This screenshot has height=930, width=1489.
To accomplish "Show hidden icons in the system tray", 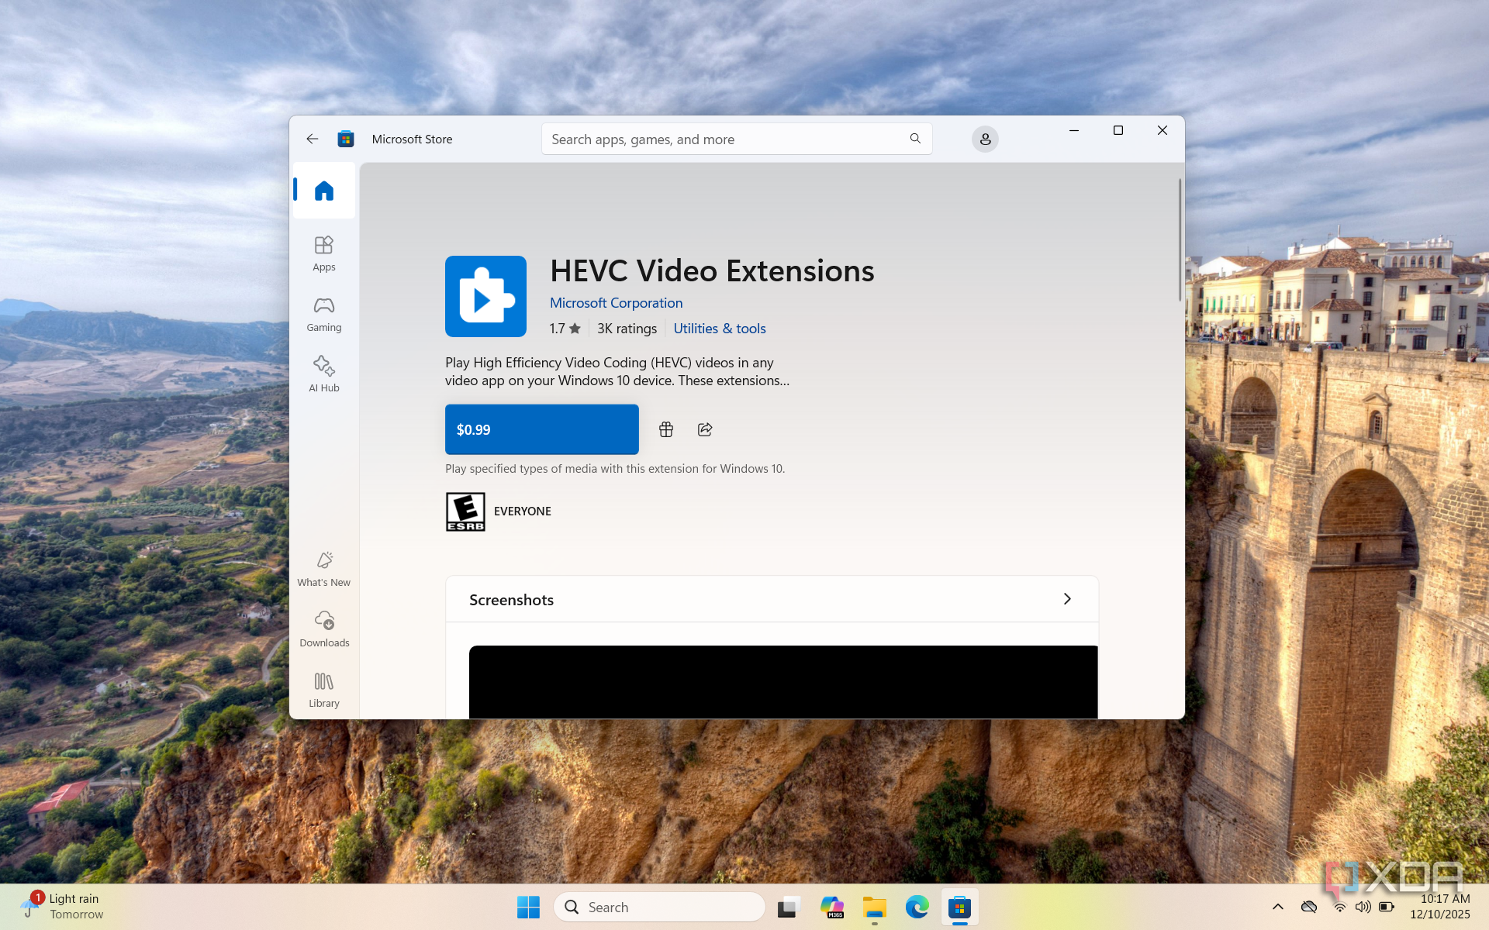I will point(1278,907).
